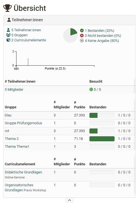Open the Thema Thema1 group
Viewport: 140px width, 210px height.
click(x=17, y=147)
